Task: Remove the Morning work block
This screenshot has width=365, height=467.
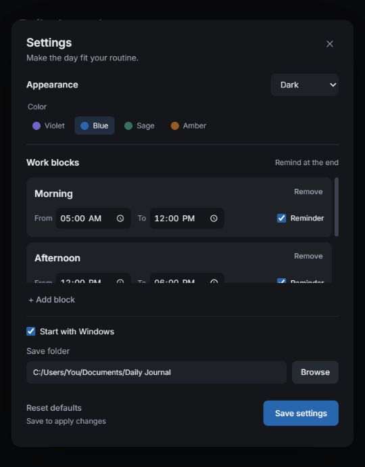Action: click(308, 192)
